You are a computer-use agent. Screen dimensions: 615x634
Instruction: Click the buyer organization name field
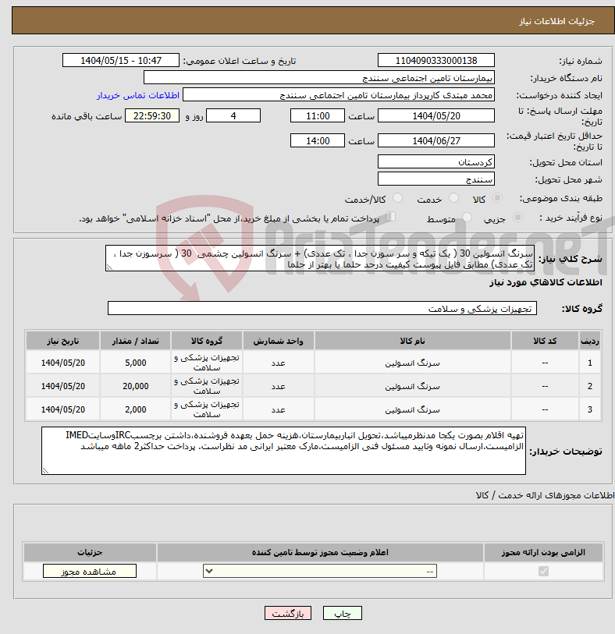tap(319, 78)
